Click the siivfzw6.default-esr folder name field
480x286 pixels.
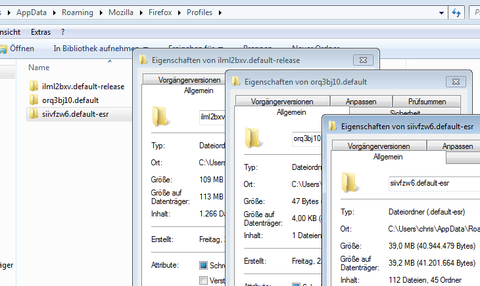click(434, 184)
